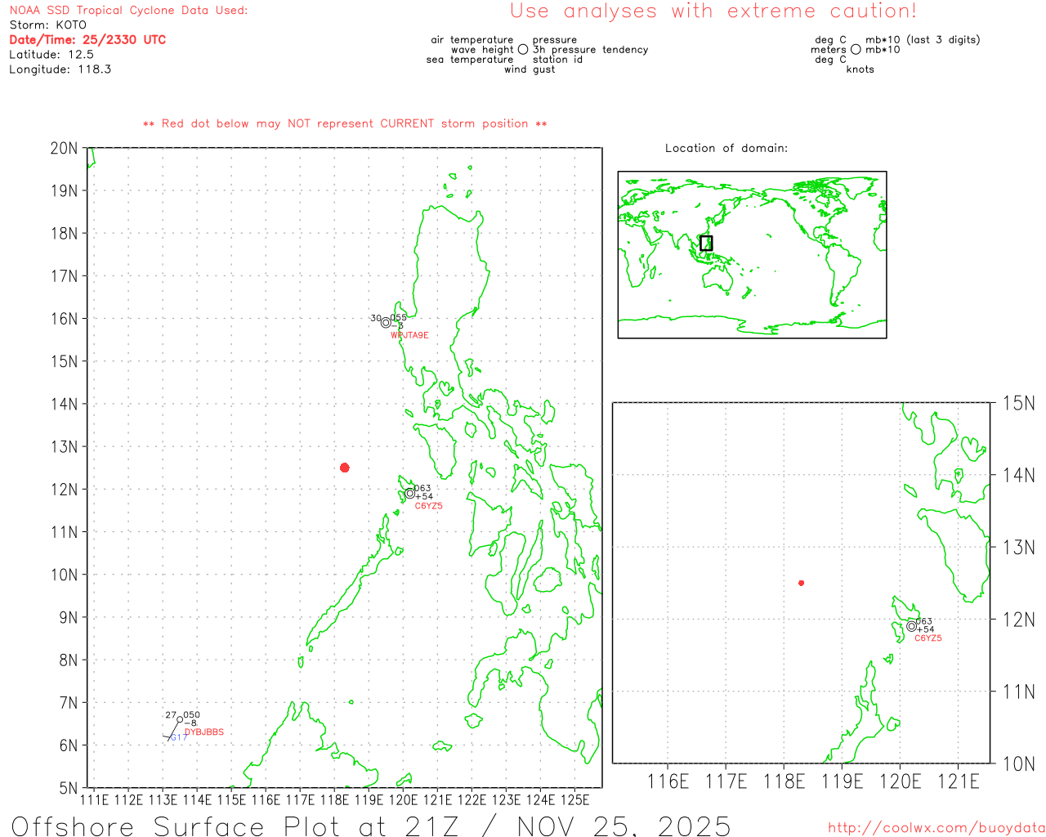Click the world map domain thumbnail
The width and height of the screenshot is (1046, 837).
(x=752, y=255)
